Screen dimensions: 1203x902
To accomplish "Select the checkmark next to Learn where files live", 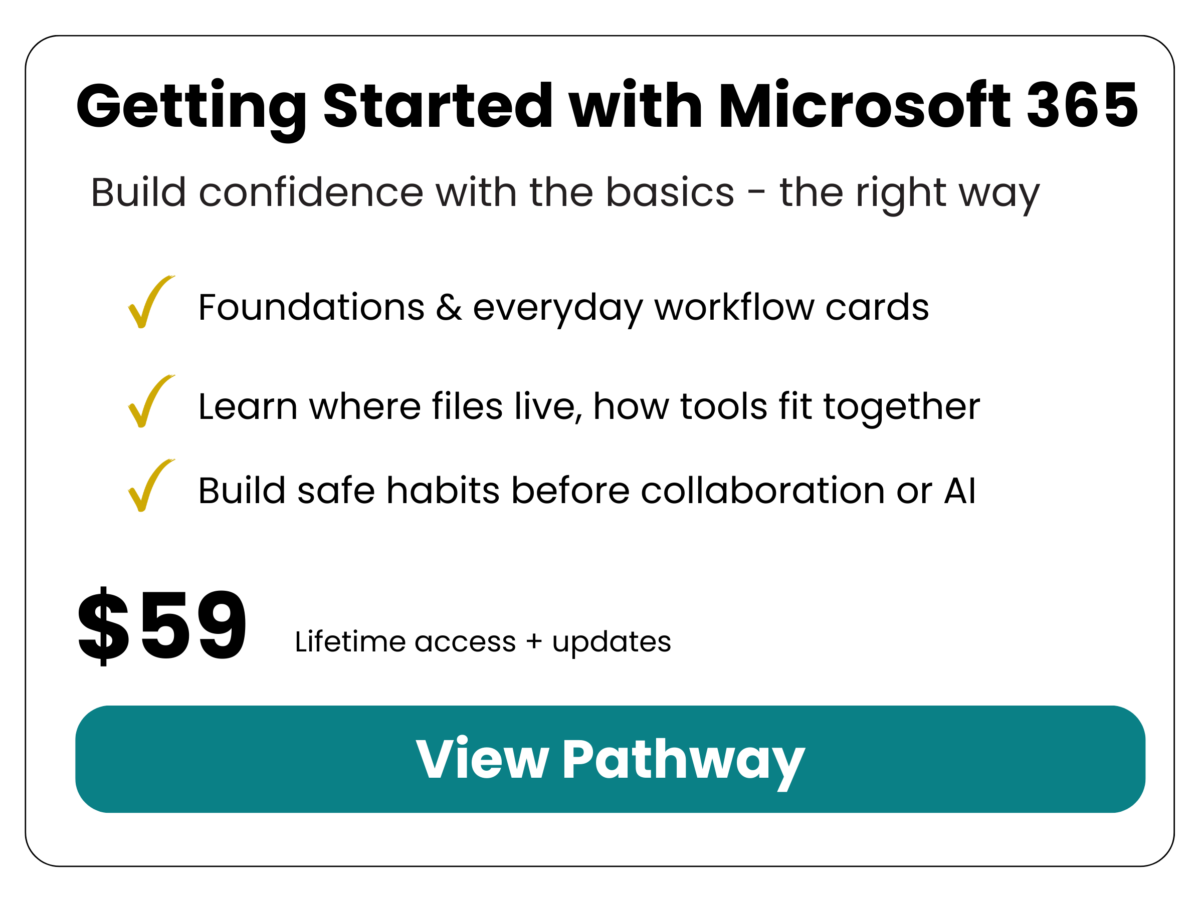I will click(149, 402).
